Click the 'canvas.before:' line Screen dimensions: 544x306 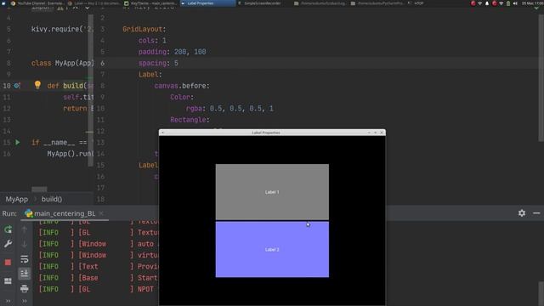click(x=182, y=86)
